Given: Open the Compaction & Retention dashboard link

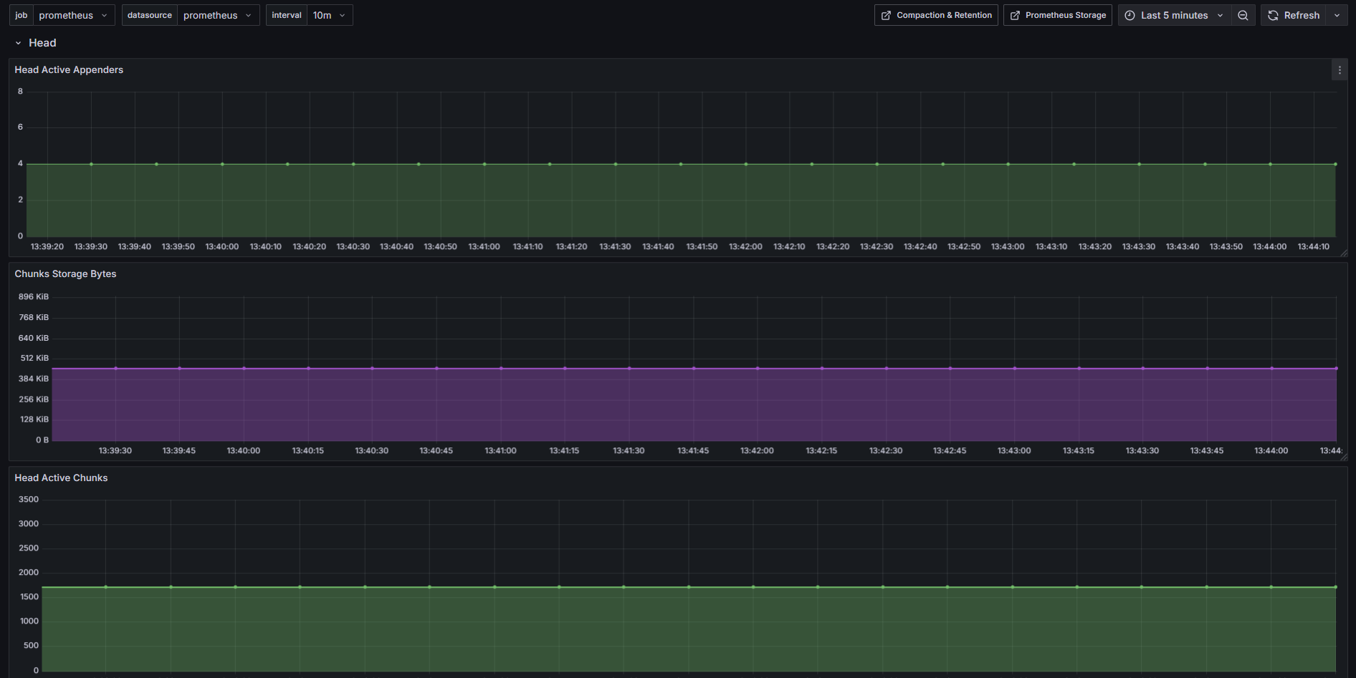Looking at the screenshot, I should pyautogui.click(x=943, y=15).
